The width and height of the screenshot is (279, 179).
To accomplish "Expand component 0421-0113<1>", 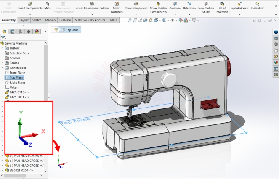I will coord(2,92).
